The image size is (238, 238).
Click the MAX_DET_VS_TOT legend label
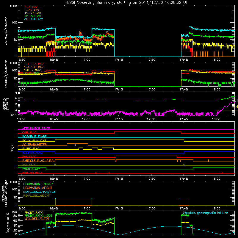click(37, 219)
